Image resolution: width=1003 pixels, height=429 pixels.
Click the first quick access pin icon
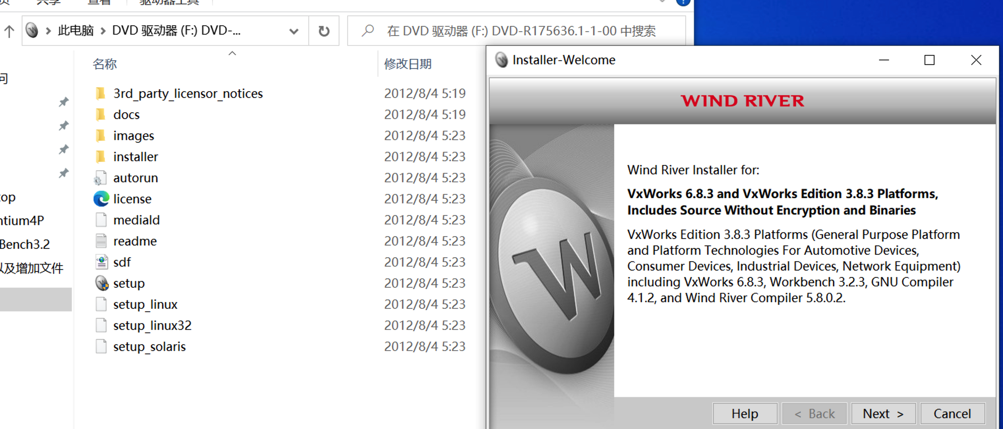[64, 102]
